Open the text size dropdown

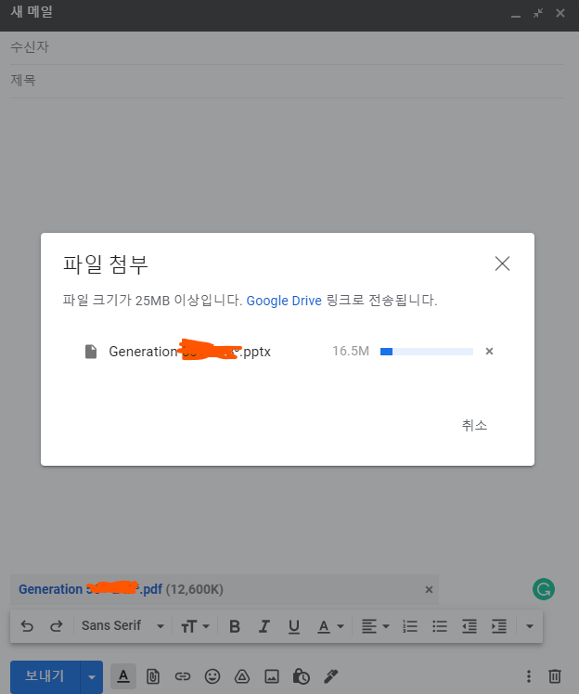(x=195, y=626)
